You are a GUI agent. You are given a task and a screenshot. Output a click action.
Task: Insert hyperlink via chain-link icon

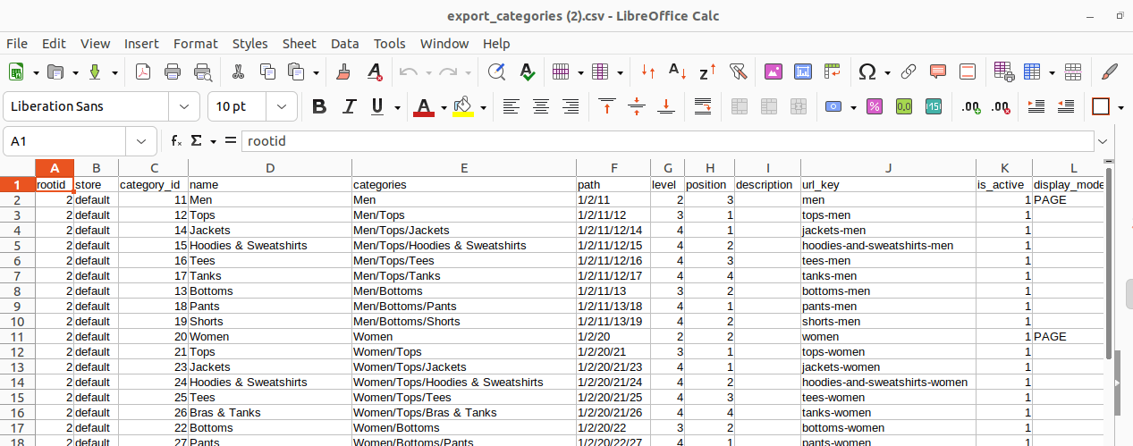[x=909, y=72]
